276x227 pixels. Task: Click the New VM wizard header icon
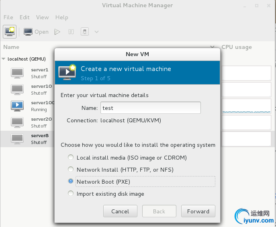pos(67,72)
